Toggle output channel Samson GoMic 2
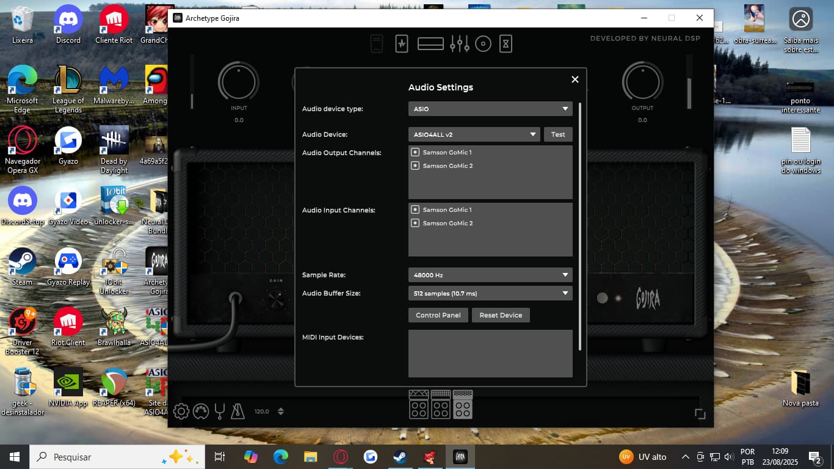Viewport: 834px width, 469px height. 415,165
